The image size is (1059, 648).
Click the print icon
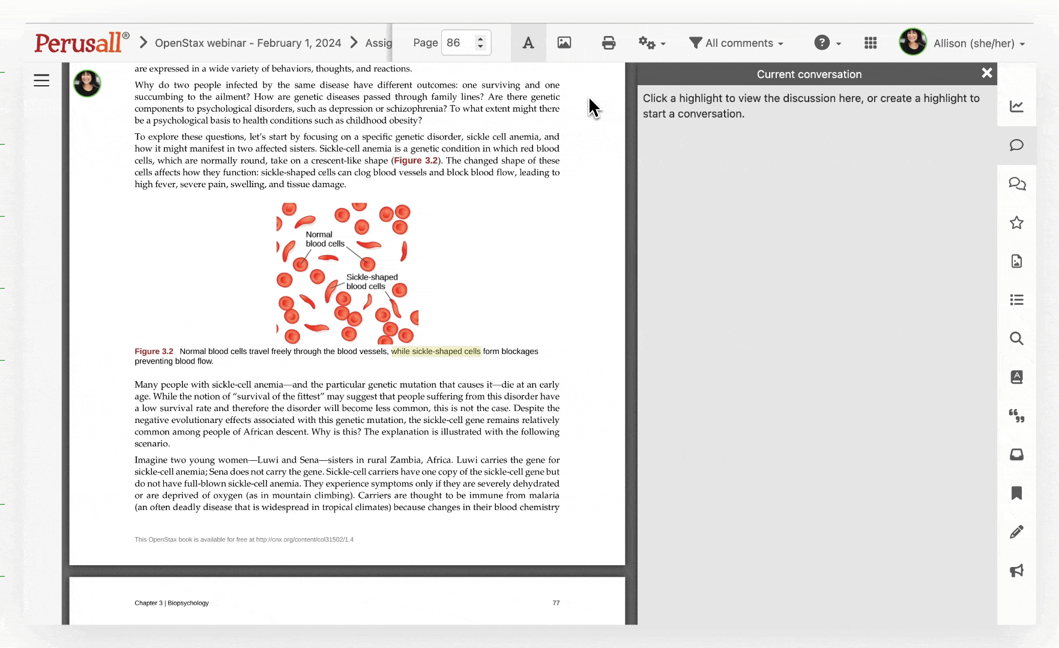609,43
